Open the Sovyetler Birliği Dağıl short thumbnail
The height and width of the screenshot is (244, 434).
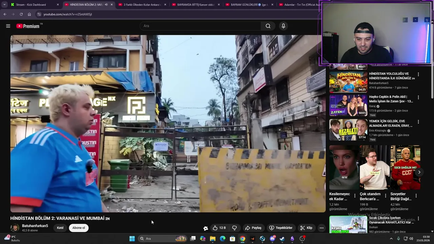(405, 167)
